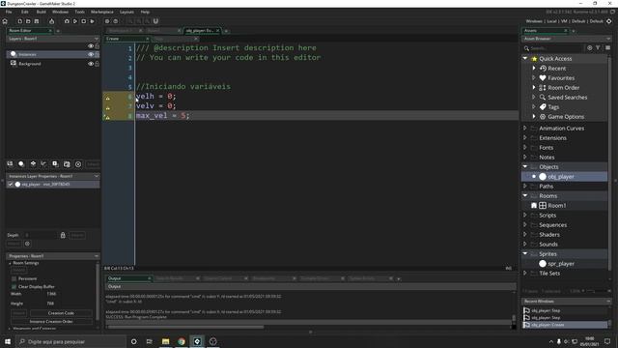Run the game with the play icon
This screenshot has height=348, width=618.
75,21
